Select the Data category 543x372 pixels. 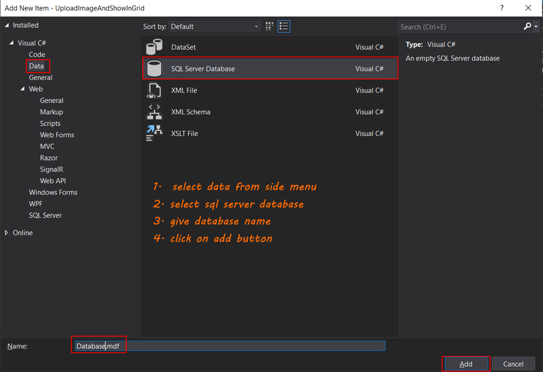tap(37, 66)
